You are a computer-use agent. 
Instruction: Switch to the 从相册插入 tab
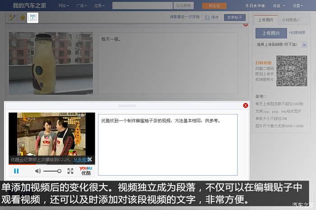tap(291, 20)
